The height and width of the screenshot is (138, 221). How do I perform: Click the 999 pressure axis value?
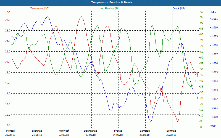(x=213, y=126)
